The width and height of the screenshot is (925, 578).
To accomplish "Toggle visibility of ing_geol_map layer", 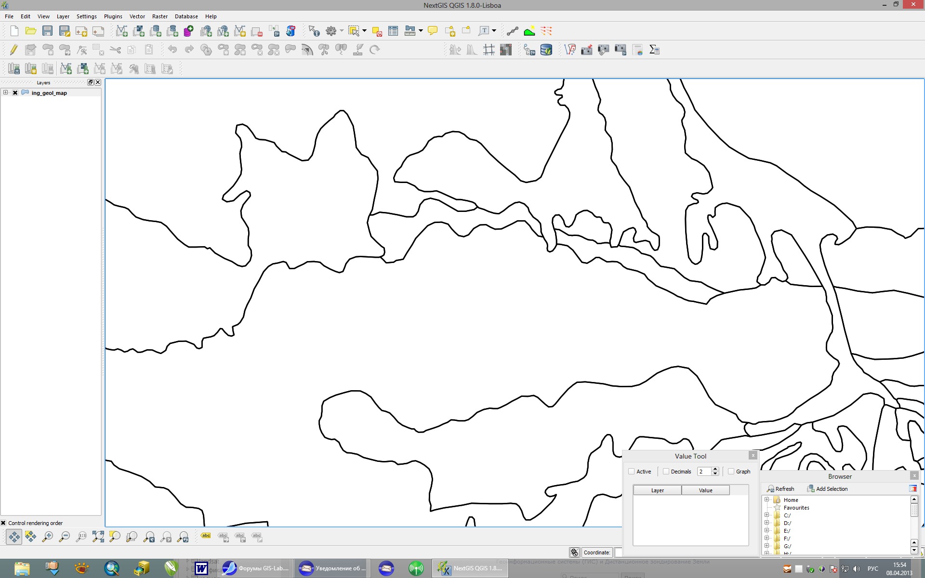I will (x=15, y=93).
